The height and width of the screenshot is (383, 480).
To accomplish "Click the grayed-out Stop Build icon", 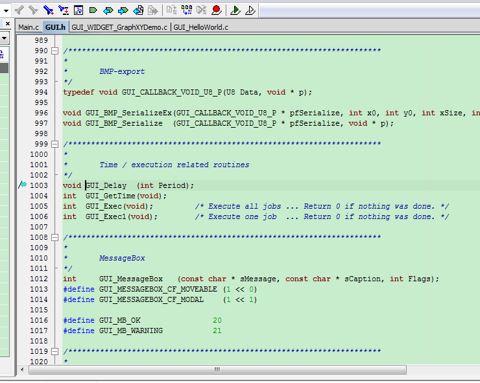I will [x=202, y=10].
